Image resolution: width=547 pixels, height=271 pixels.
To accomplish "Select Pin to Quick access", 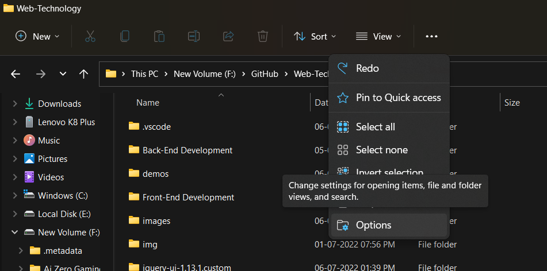I will [398, 98].
